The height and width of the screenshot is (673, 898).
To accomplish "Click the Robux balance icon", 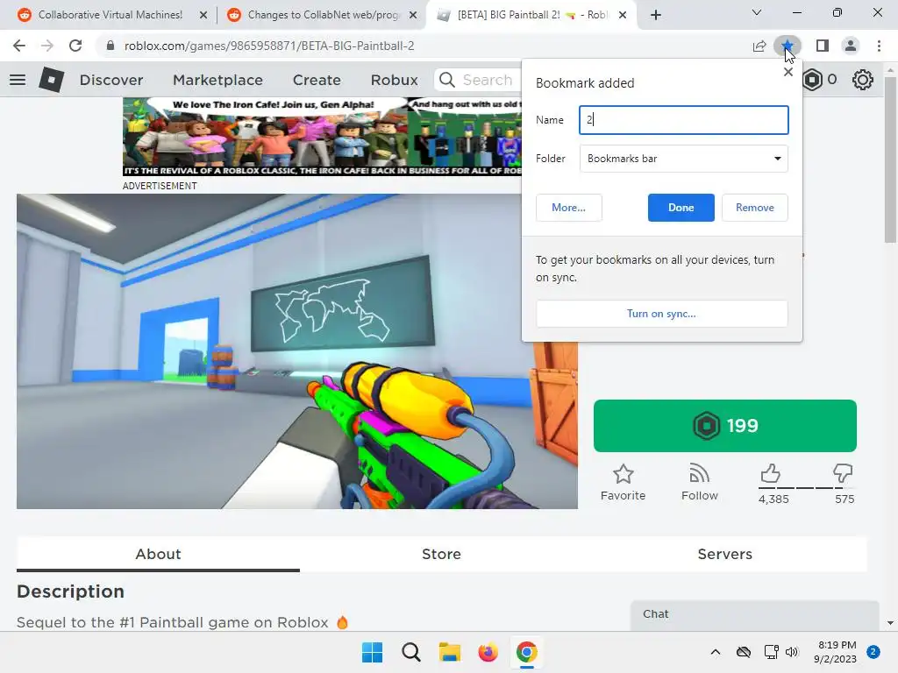I will point(812,80).
